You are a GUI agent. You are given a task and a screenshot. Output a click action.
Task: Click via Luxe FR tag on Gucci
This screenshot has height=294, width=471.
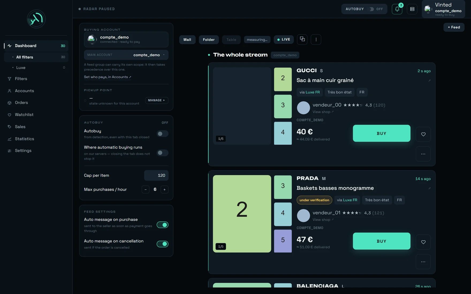tap(310, 92)
